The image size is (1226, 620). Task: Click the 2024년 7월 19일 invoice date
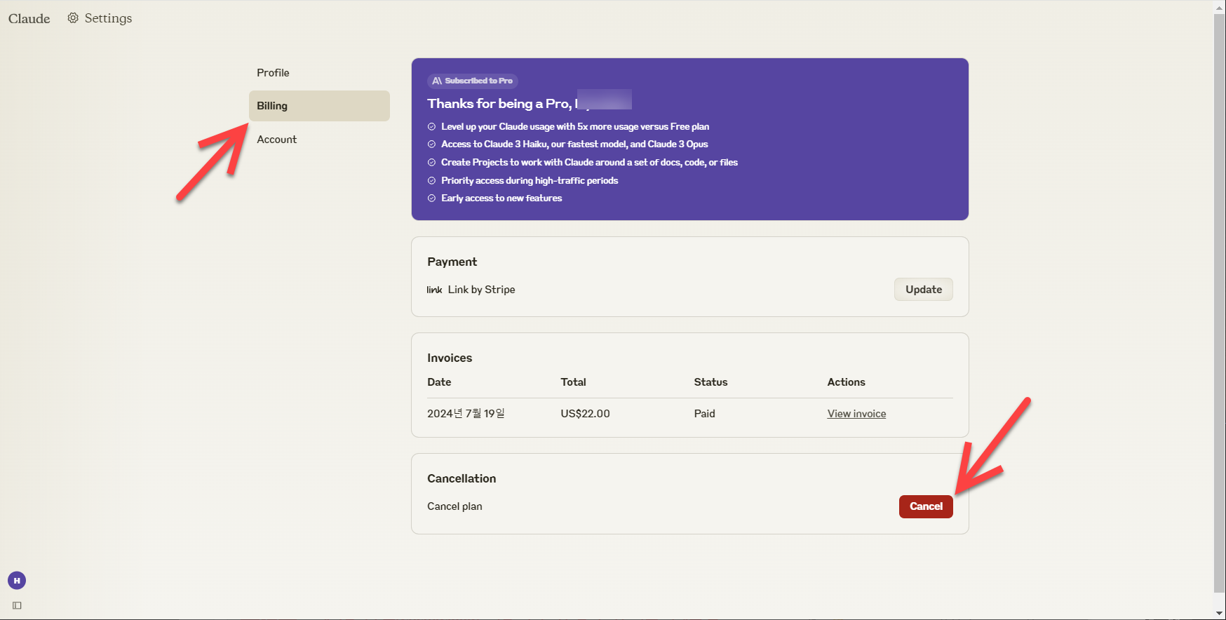[466, 414]
